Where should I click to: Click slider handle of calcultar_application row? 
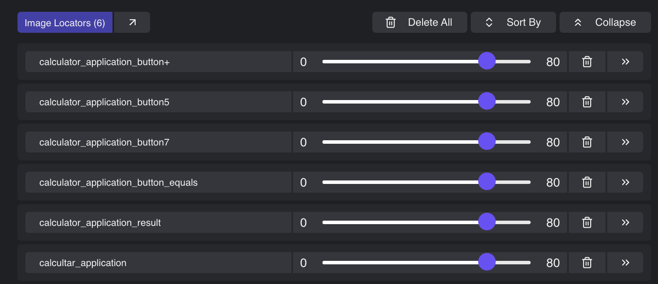pos(486,262)
